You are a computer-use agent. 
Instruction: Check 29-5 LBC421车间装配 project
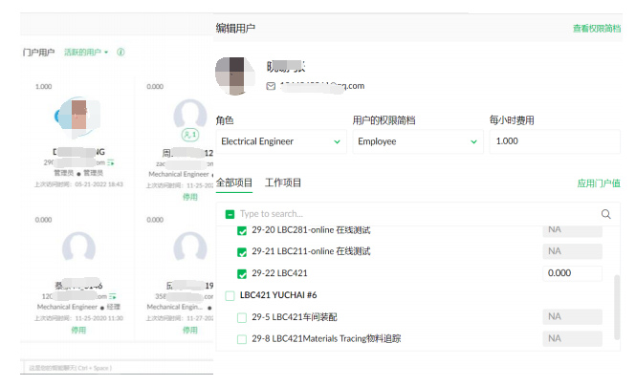[242, 317]
